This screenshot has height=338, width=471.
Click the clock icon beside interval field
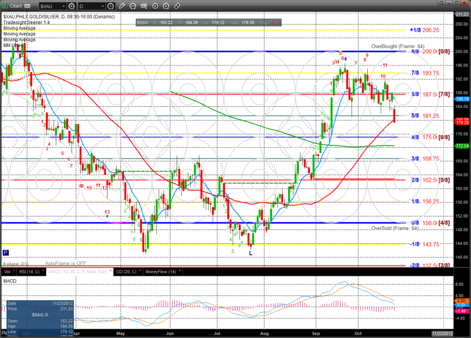[110, 6]
